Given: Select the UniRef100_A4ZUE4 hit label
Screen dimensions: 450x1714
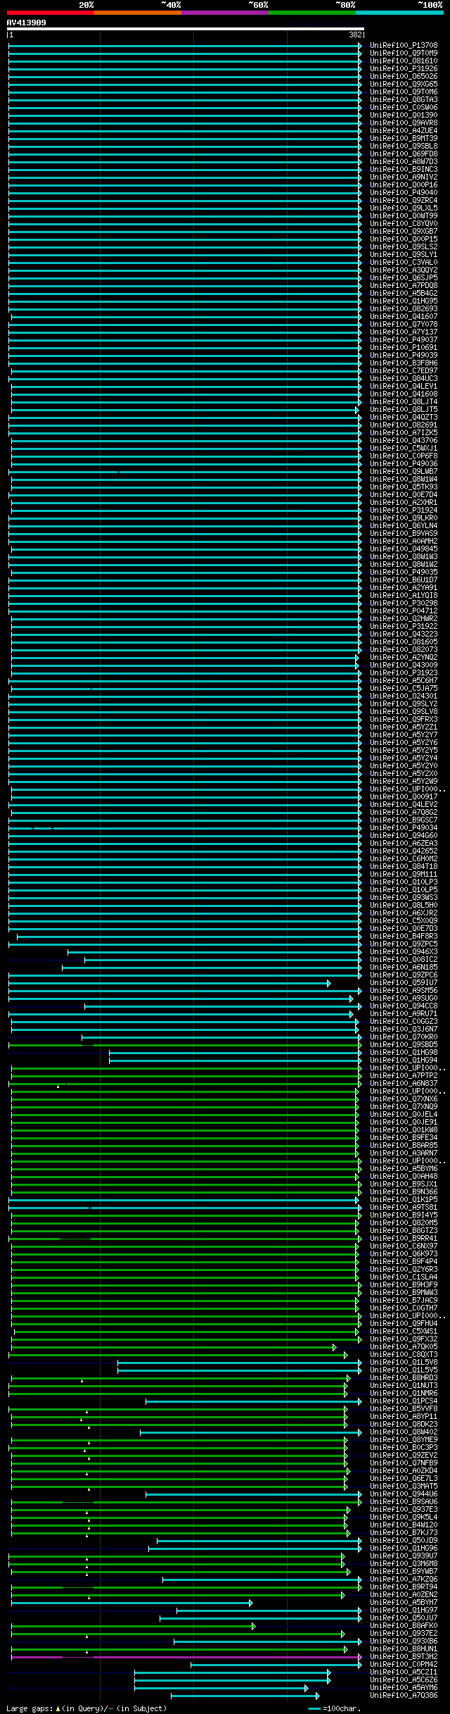Looking at the screenshot, I should tap(404, 131).
